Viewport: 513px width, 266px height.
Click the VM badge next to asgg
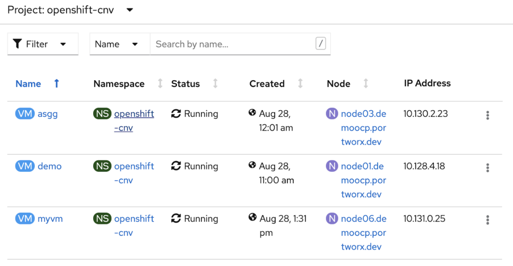tap(25, 114)
